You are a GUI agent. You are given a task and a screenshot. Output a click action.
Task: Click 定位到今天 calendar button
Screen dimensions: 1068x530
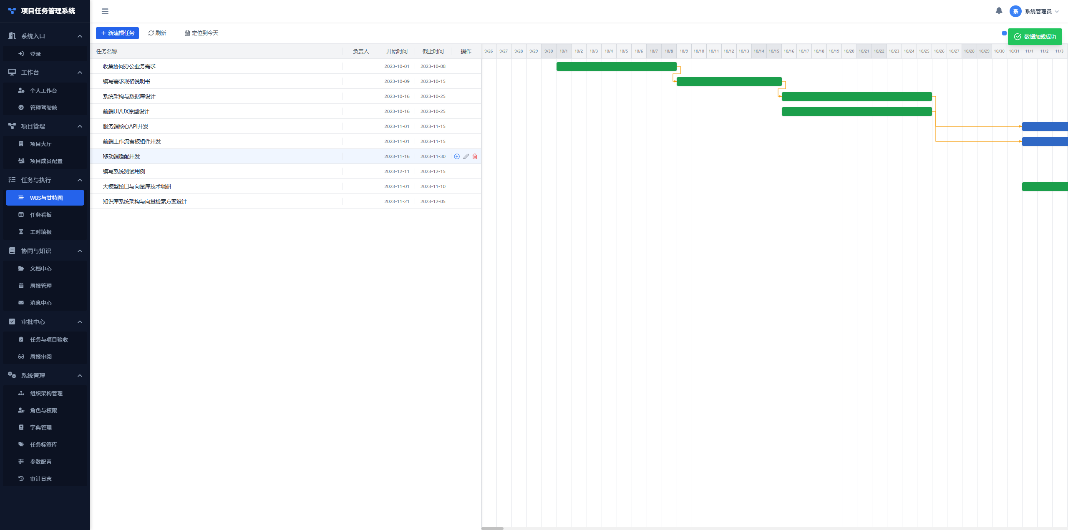coord(202,33)
